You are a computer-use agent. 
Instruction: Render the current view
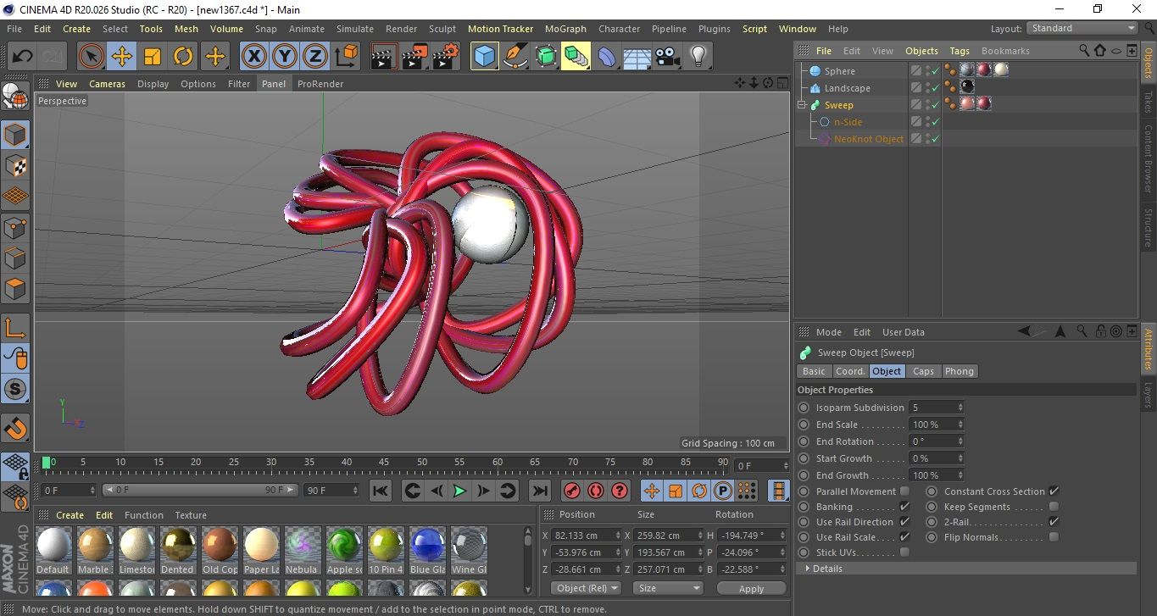coord(384,57)
